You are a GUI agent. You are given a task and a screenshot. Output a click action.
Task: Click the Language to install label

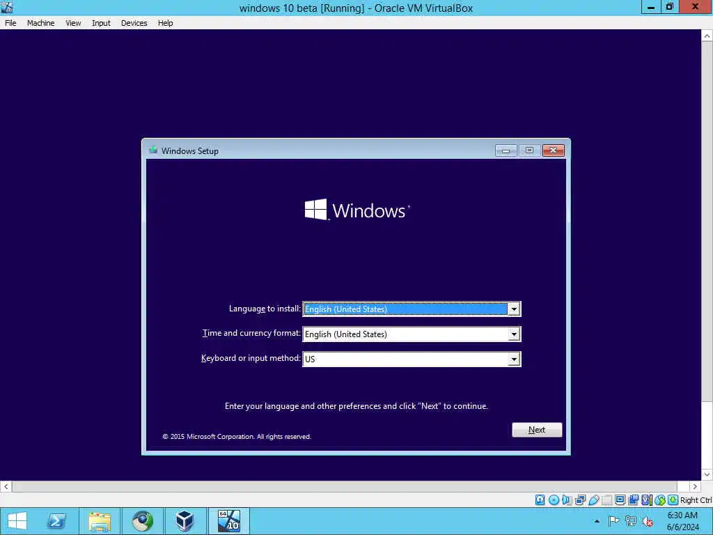(x=265, y=309)
